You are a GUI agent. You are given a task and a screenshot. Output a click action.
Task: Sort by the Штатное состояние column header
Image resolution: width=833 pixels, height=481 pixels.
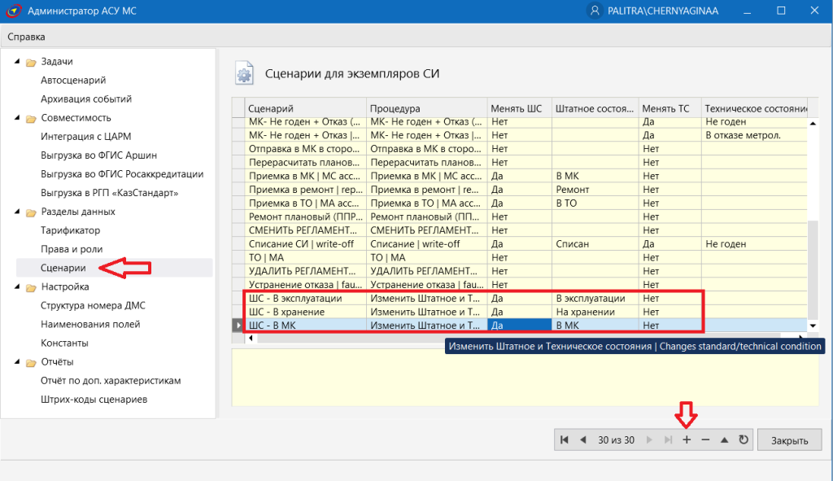pyautogui.click(x=595, y=108)
